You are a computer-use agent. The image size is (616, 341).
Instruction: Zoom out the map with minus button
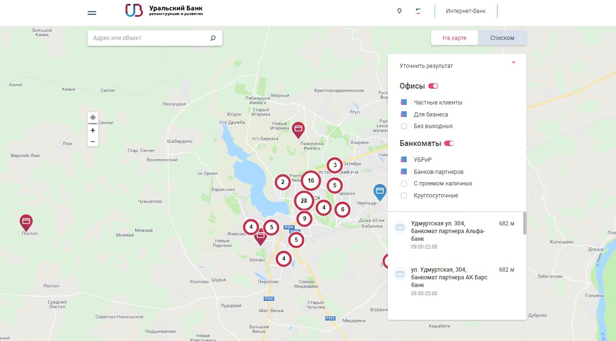pyautogui.click(x=93, y=142)
